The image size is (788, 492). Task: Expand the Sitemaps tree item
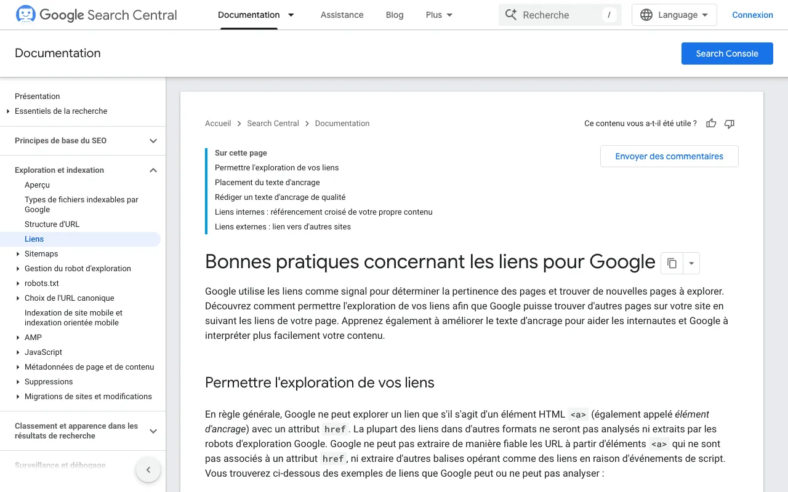point(18,254)
